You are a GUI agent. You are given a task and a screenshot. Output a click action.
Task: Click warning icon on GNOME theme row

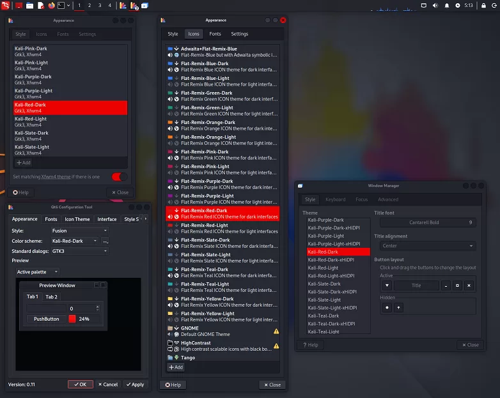point(276,331)
